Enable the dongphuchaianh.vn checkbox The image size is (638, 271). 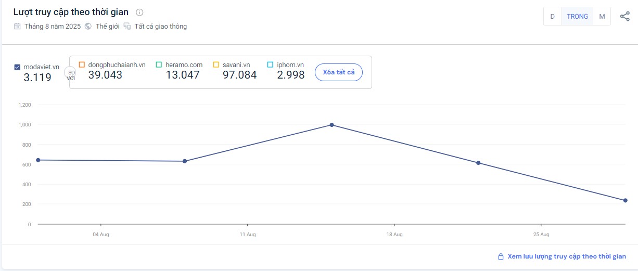82,64
